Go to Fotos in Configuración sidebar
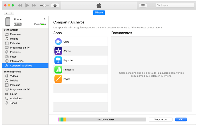 coord(13,57)
